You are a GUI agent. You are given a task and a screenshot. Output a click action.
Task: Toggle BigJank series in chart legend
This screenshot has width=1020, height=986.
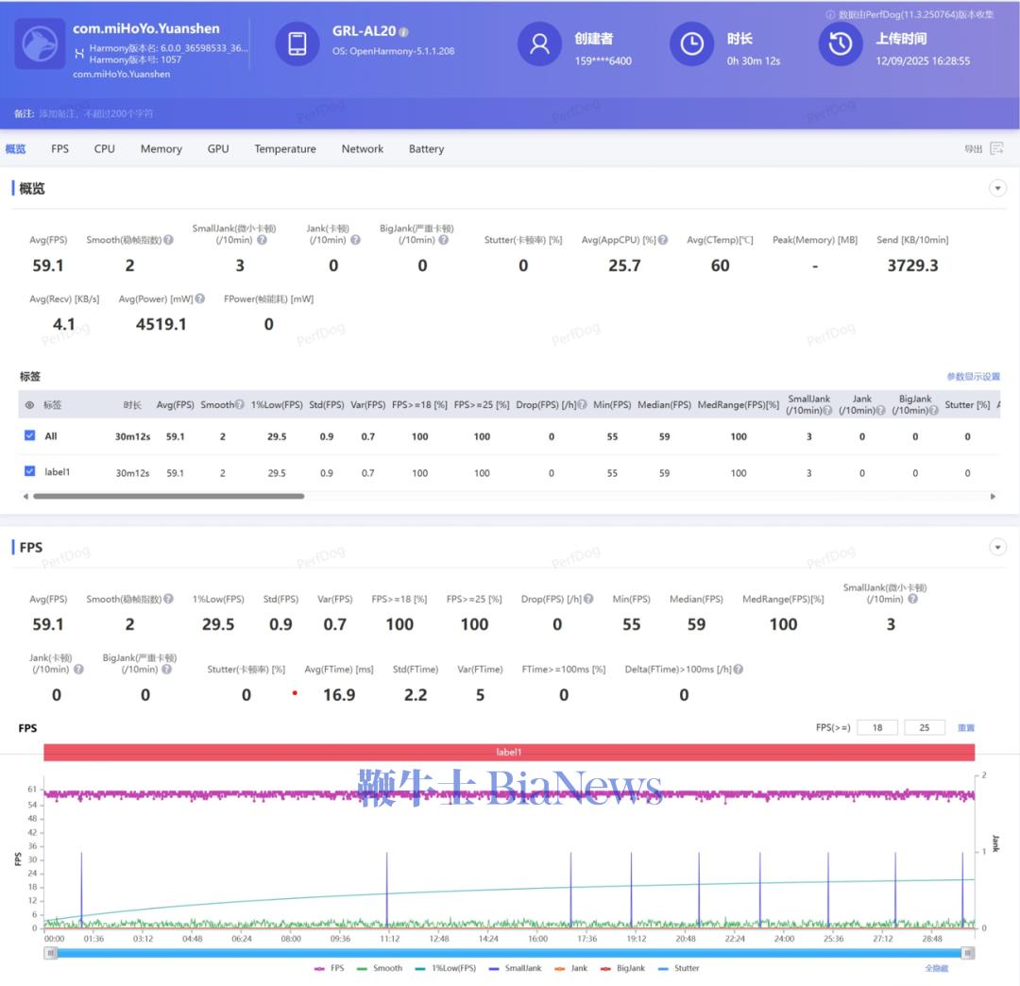tap(622, 968)
